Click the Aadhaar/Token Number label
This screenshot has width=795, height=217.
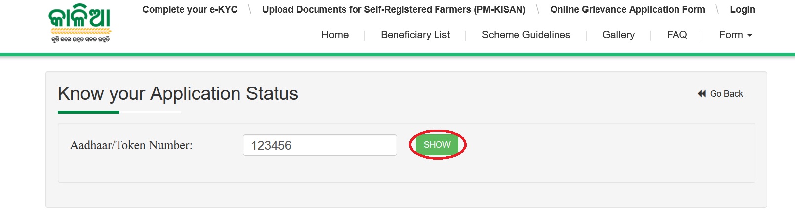131,145
